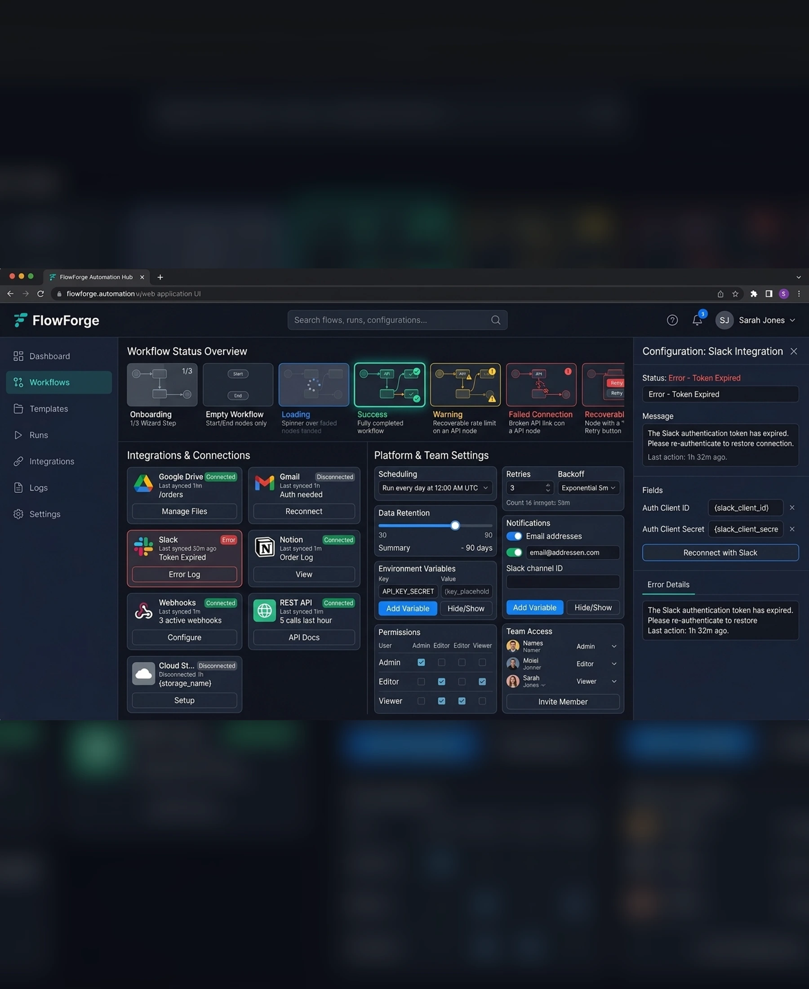Expand the Sarah Jones account menu
Screen dimensions: 809x989
pos(756,320)
